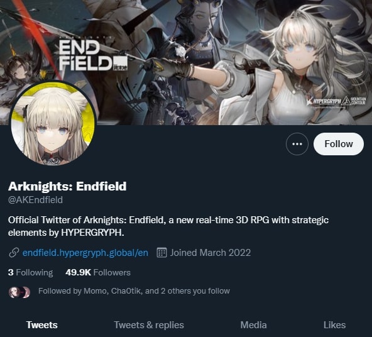
Task: Follow the Arknights: Endfield account
Action: (339, 144)
